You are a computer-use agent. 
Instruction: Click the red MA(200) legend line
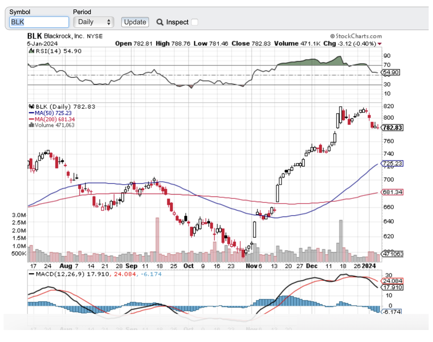coord(31,119)
